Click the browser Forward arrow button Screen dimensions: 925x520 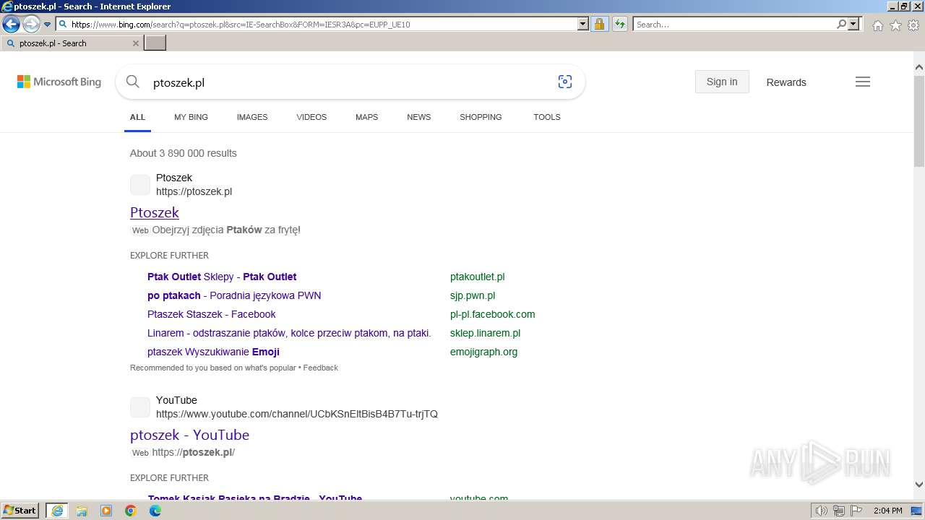coord(30,24)
